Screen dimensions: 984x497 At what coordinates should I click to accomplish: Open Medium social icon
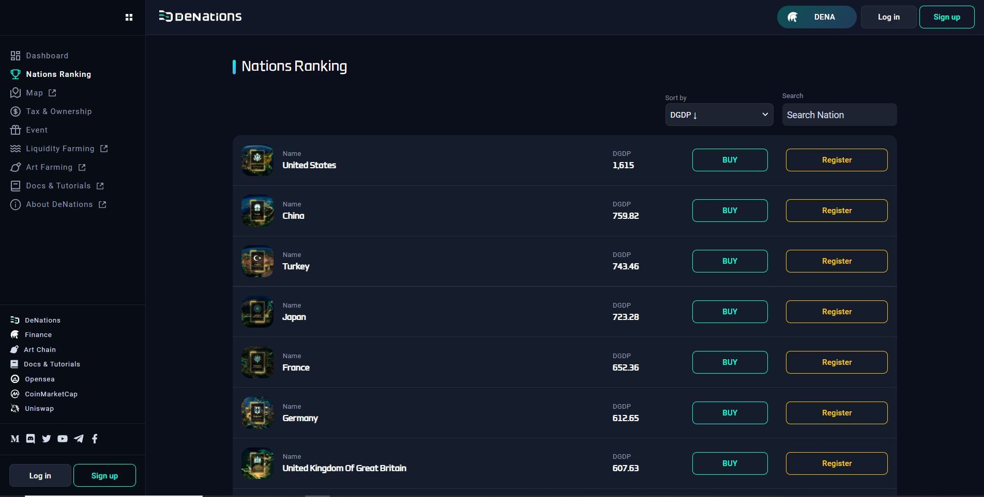click(15, 439)
